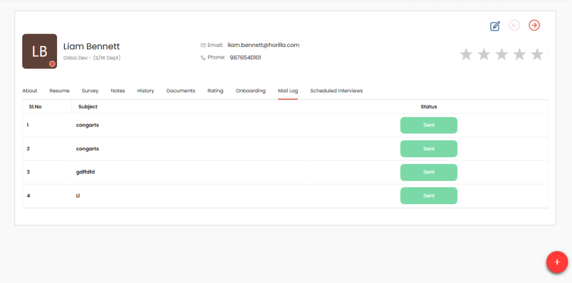Click the previous candidate left arrow
This screenshot has width=572, height=283.
point(514,25)
